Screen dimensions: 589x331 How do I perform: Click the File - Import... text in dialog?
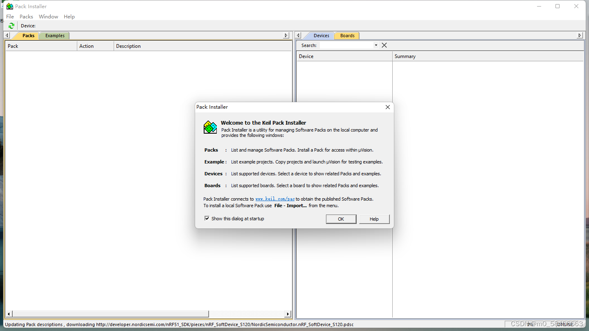(290, 206)
